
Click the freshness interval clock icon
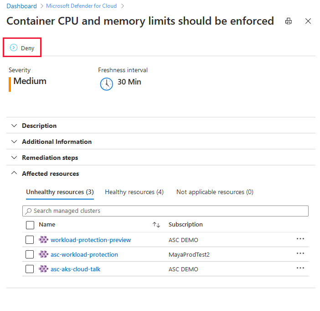point(106,84)
